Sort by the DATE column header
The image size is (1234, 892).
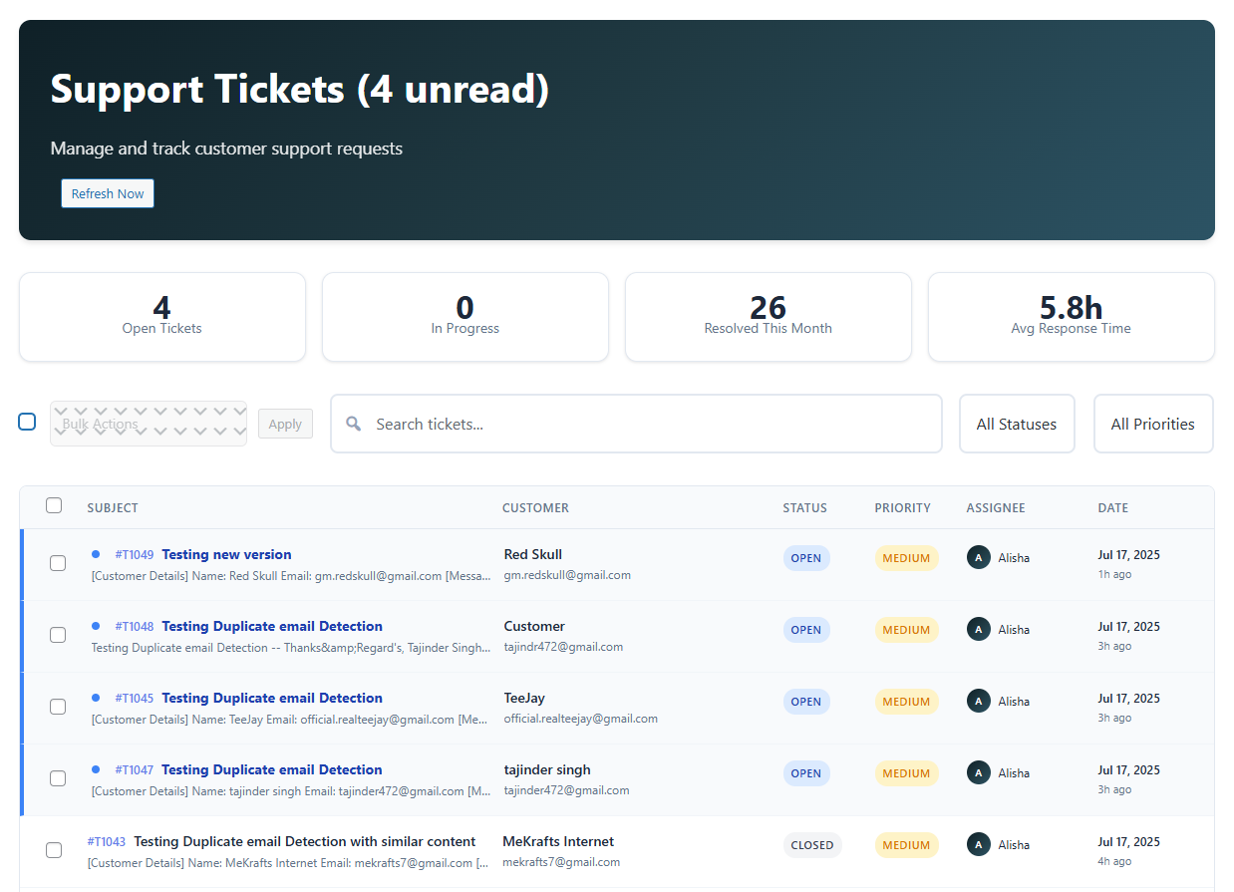[1113, 508]
